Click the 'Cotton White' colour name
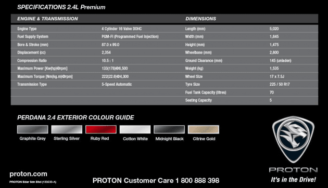Screen dimensions: 328x188 tap(135, 139)
